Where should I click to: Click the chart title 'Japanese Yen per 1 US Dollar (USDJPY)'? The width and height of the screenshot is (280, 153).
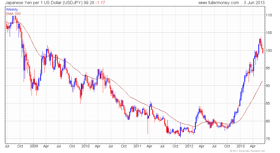coord(44,3)
